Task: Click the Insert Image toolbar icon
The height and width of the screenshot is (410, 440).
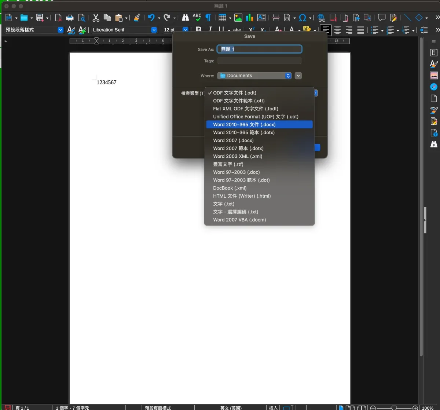Action: coord(238,18)
